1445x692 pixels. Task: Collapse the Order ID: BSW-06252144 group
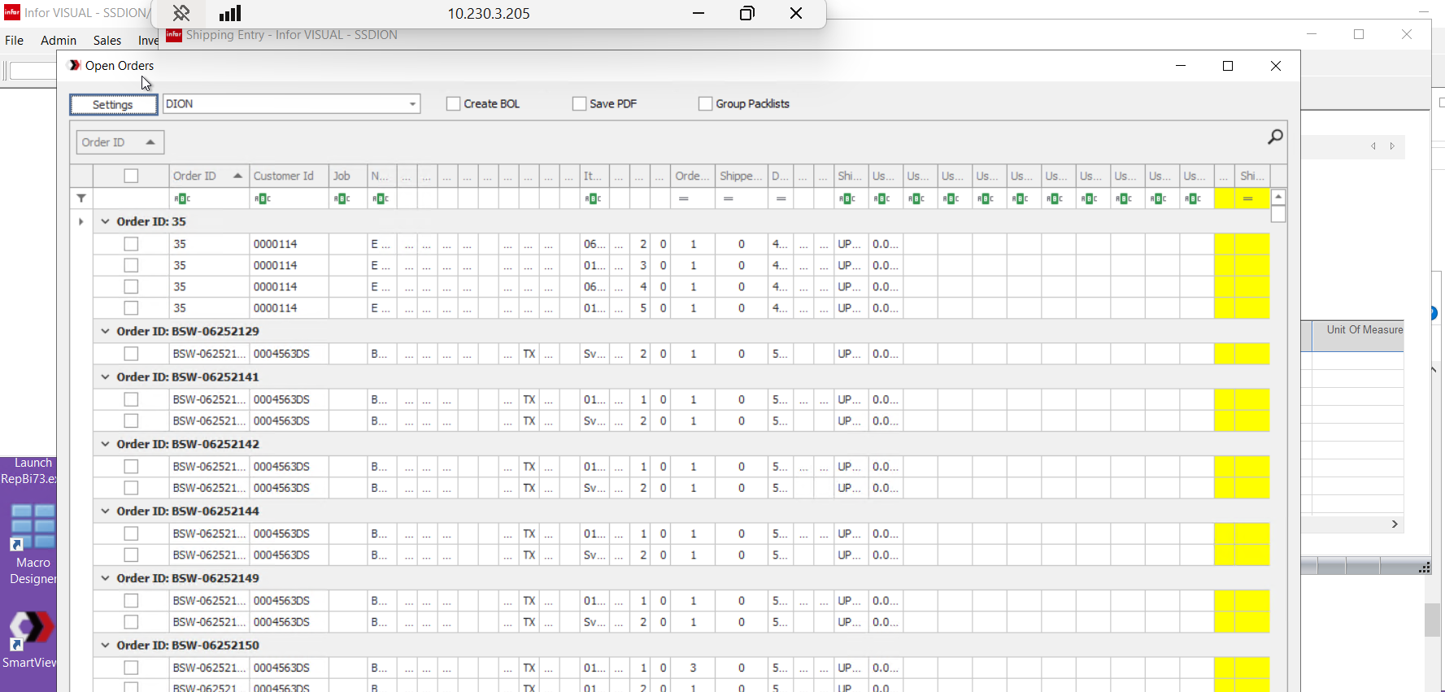105,511
